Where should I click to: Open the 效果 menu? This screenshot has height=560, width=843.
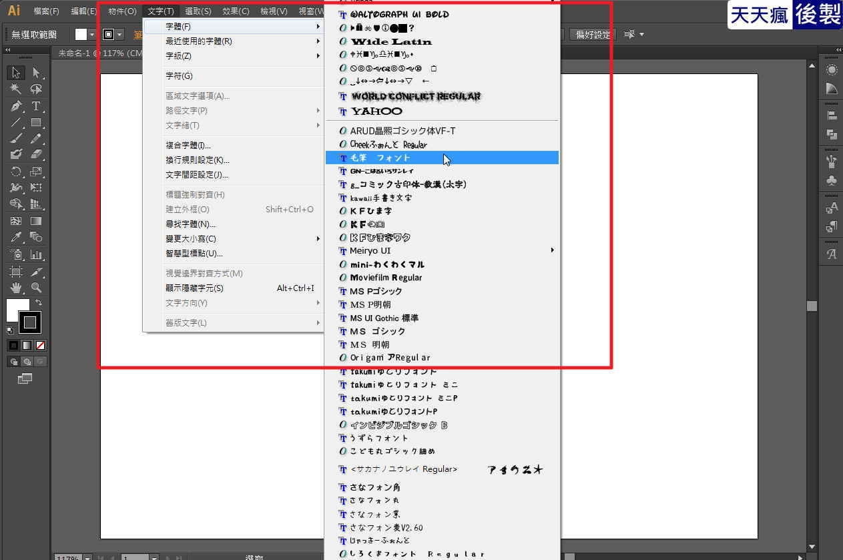pyautogui.click(x=236, y=11)
